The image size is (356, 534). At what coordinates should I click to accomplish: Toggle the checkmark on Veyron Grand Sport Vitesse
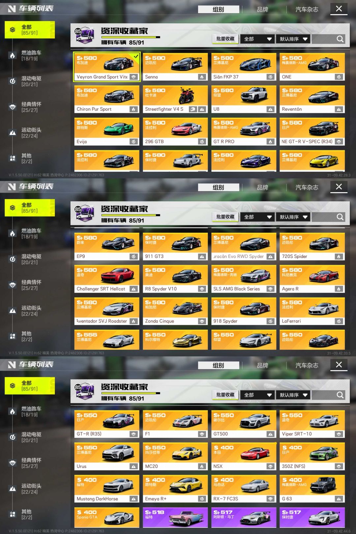point(136,56)
